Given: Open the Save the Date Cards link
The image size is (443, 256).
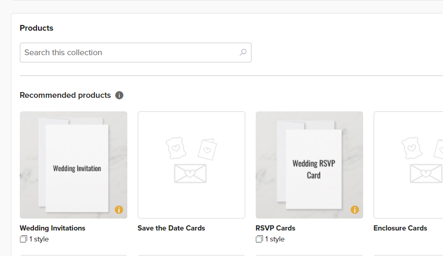Looking at the screenshot, I should coord(171,228).
